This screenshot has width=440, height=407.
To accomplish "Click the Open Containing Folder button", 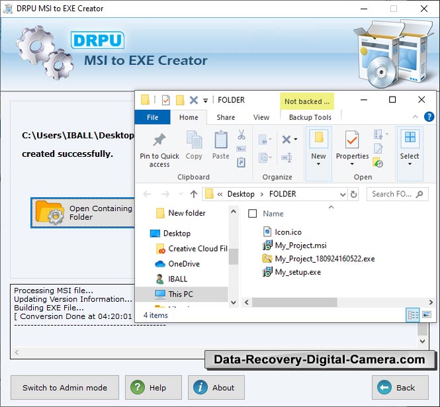I will pos(83,212).
